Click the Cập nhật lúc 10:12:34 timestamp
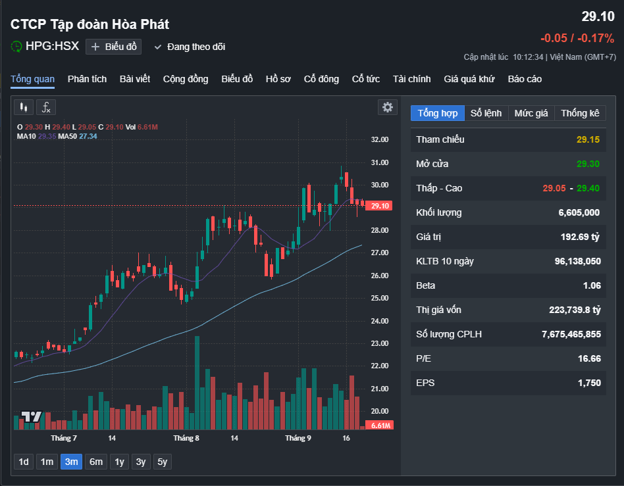Image resolution: width=624 pixels, height=486 pixels. 504,57
